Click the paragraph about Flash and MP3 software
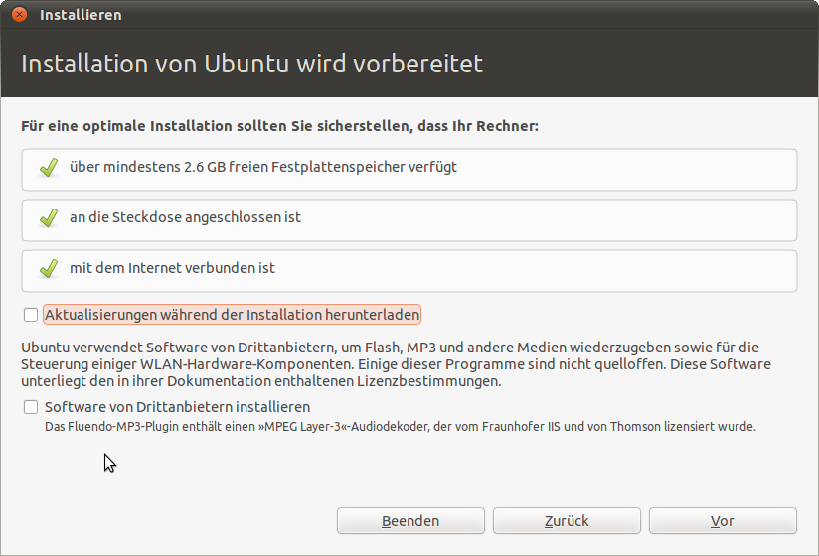 point(390,364)
